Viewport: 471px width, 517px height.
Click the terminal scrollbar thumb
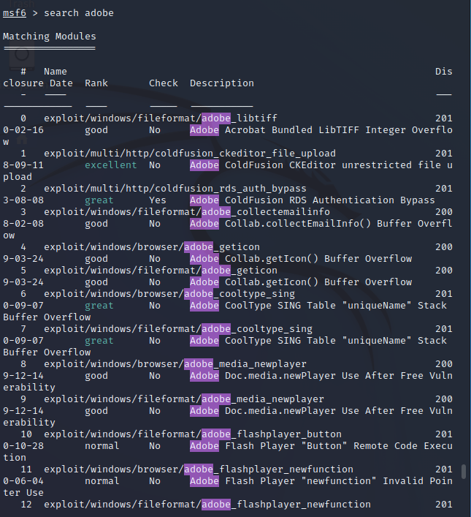coord(464,472)
